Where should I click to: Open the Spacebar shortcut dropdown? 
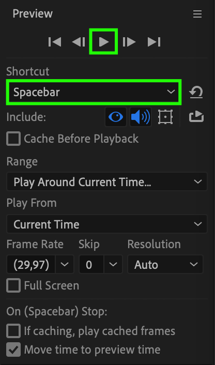point(94,92)
